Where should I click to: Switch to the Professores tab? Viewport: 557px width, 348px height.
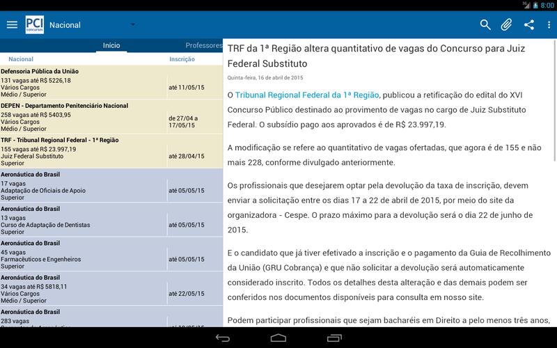(203, 45)
